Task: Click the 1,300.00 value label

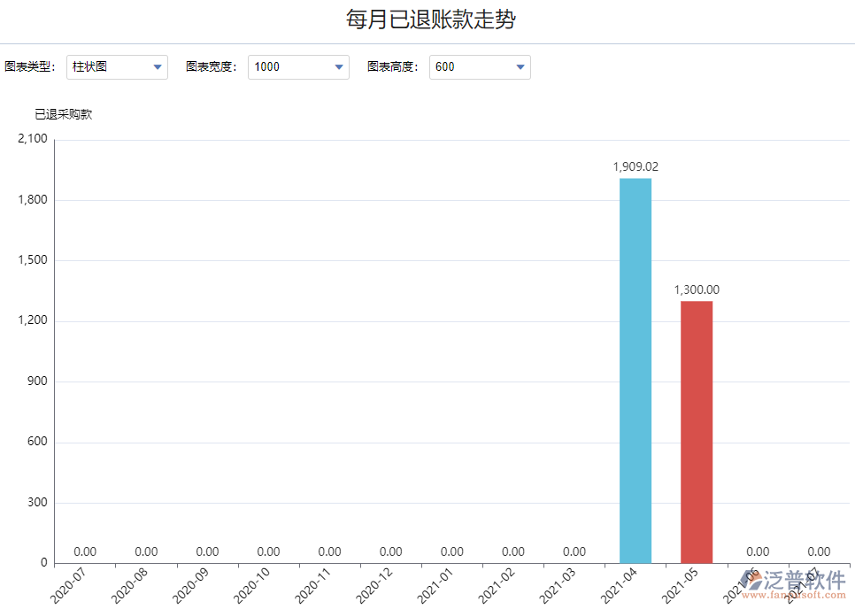Action: point(696,289)
